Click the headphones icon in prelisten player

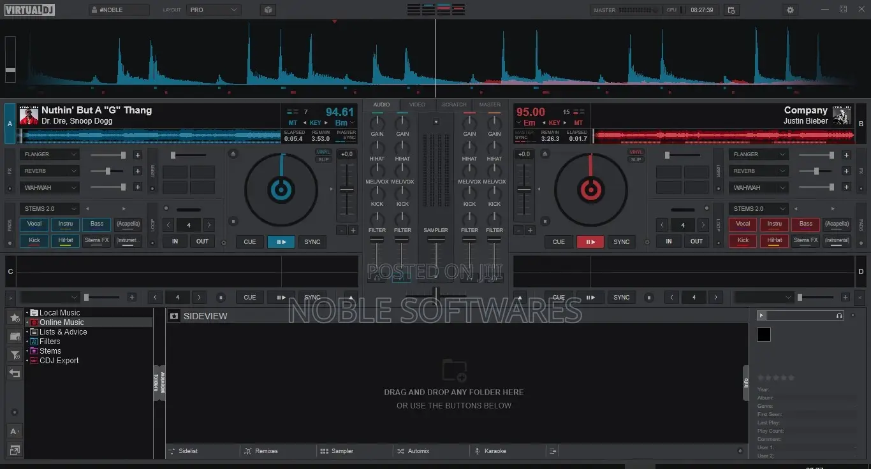tap(839, 315)
